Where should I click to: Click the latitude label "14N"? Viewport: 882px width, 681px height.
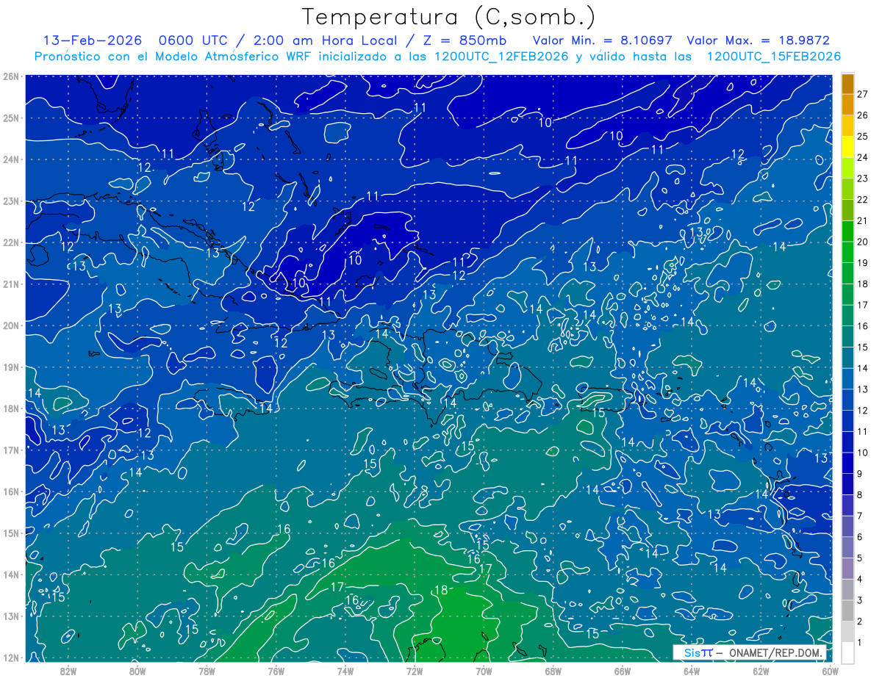pos(10,574)
